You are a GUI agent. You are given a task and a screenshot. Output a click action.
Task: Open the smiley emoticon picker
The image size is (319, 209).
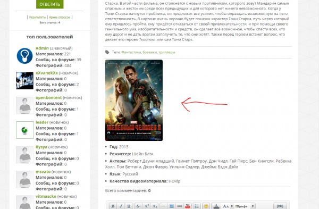[206, 206]
